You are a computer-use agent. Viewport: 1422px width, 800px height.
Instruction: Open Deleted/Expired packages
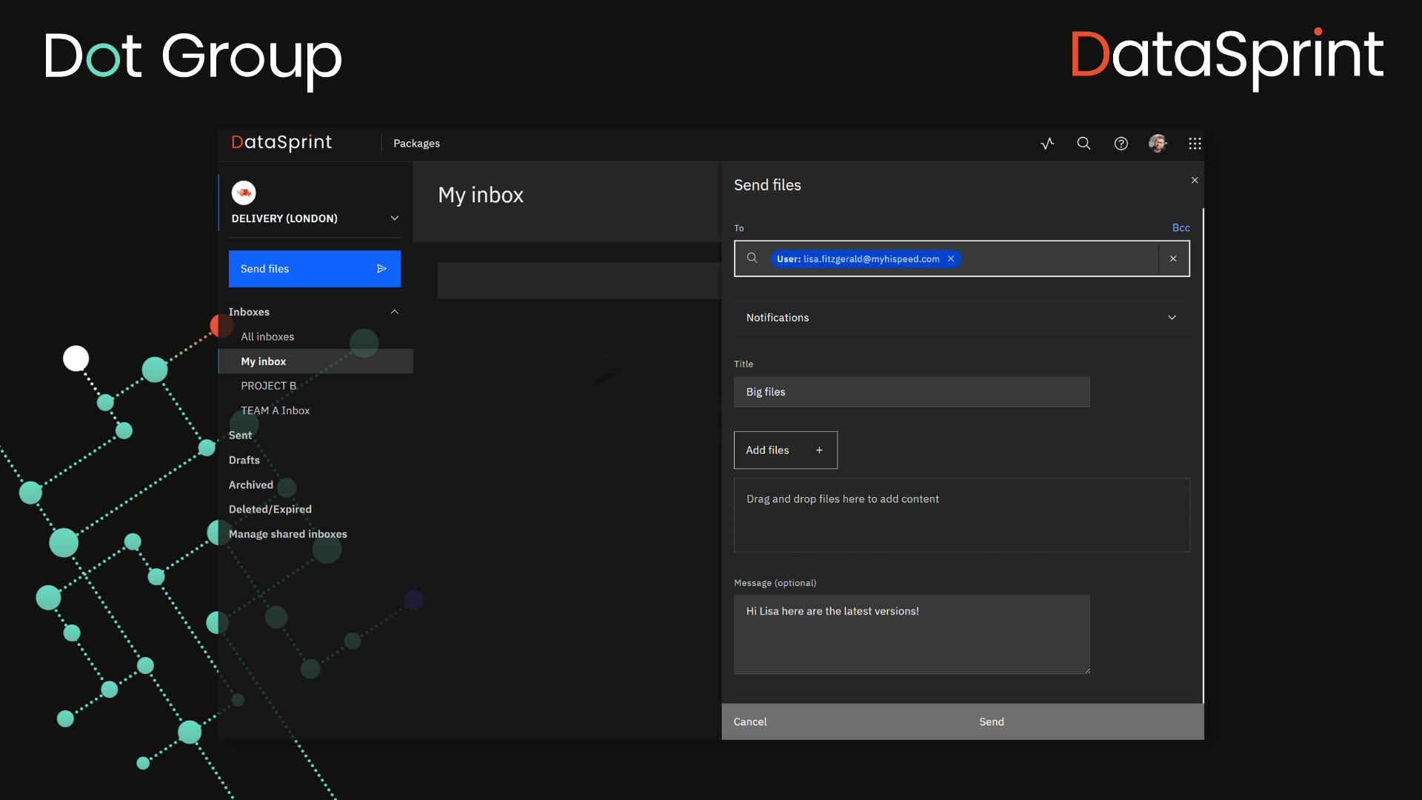(x=270, y=510)
